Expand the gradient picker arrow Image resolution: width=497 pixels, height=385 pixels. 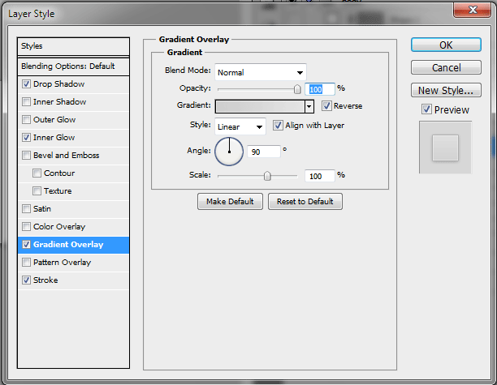(x=309, y=106)
